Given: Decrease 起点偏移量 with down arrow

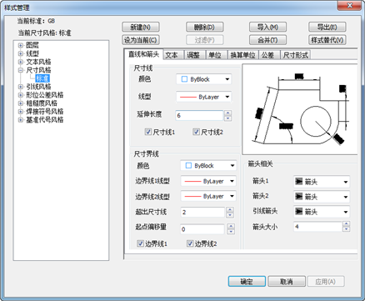Looking at the screenshot, I should click(x=231, y=232).
